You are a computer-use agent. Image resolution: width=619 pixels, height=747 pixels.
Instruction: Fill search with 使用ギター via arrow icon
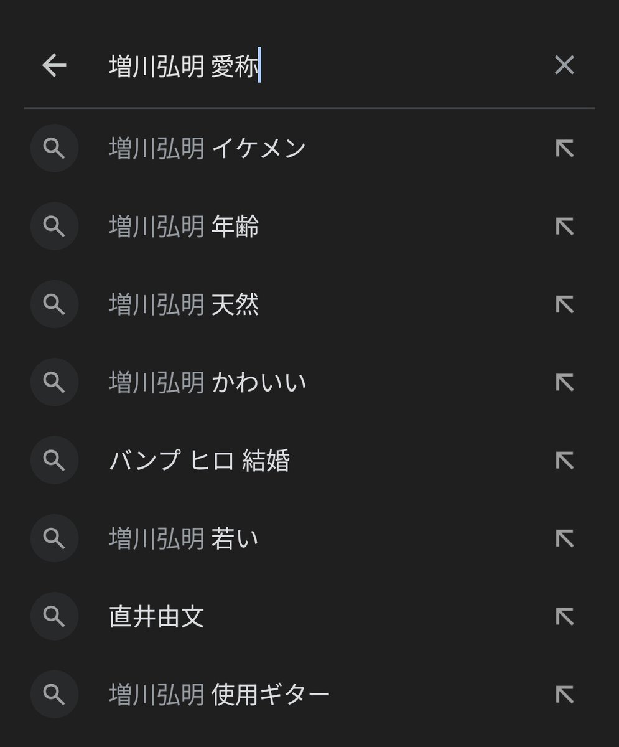(x=564, y=694)
